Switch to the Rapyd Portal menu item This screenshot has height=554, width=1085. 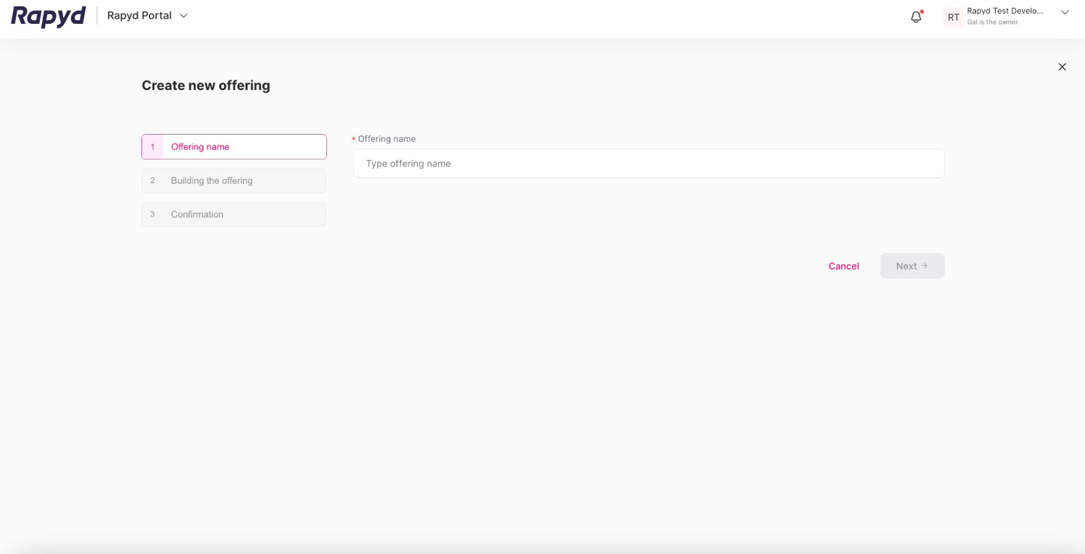pyautogui.click(x=139, y=15)
